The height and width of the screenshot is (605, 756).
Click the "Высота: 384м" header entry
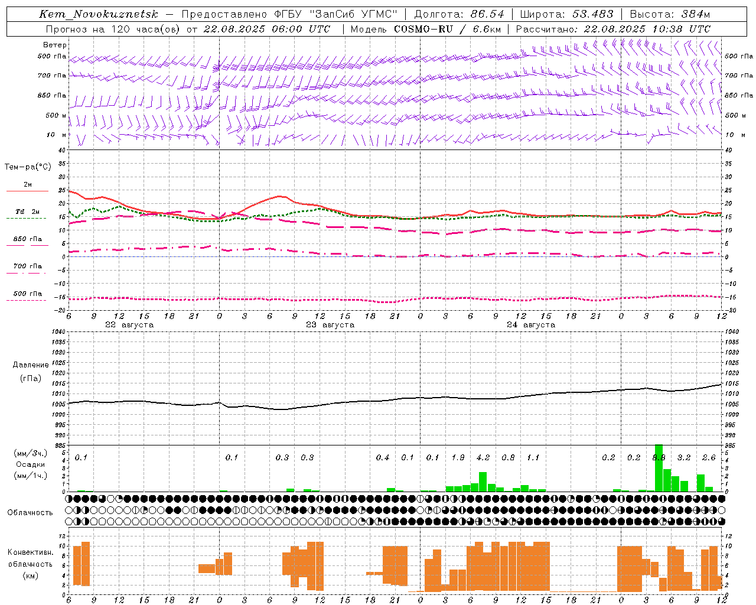click(x=670, y=14)
